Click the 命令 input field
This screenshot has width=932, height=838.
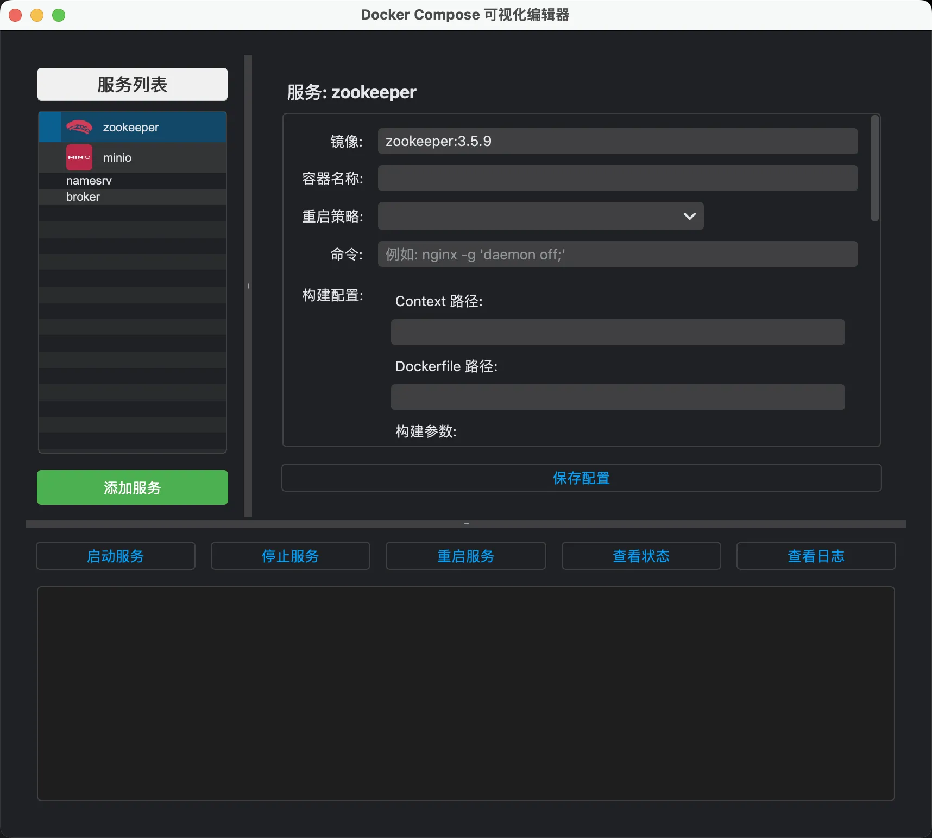(x=618, y=254)
